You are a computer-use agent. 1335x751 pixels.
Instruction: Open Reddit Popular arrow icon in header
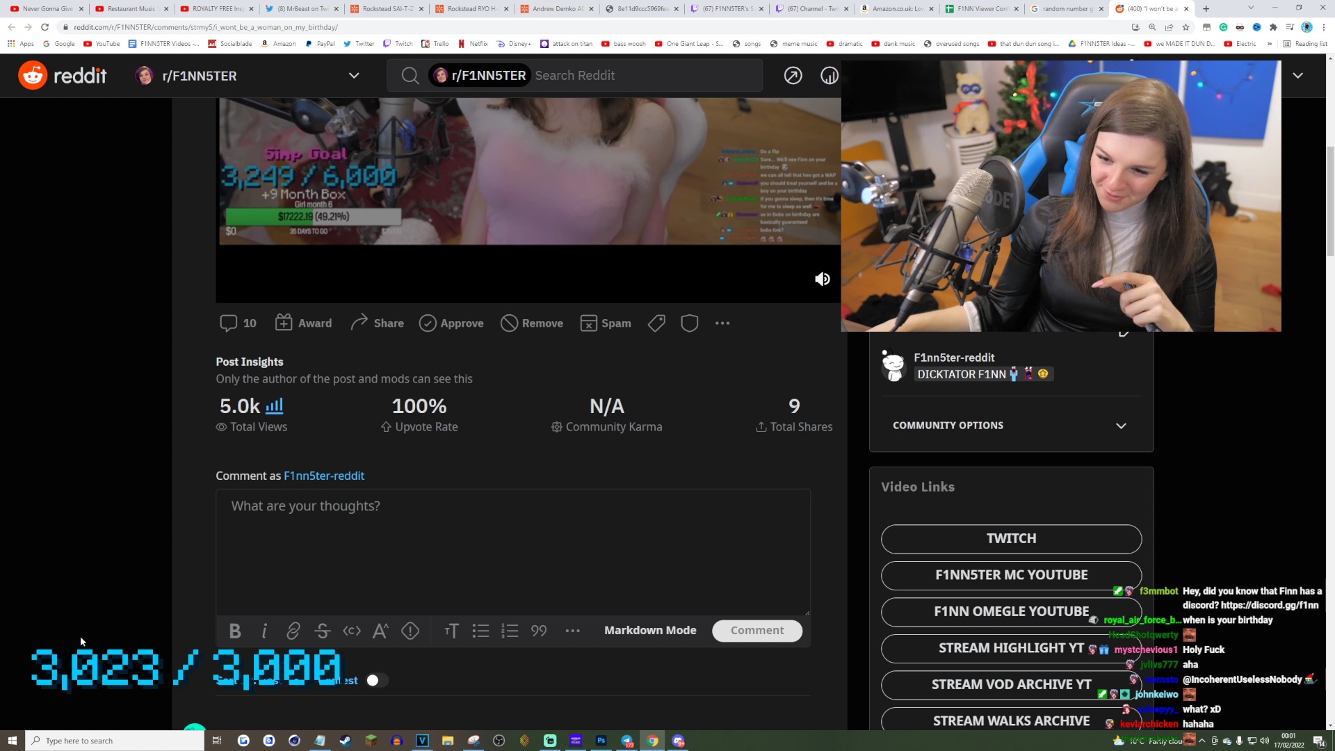point(793,75)
